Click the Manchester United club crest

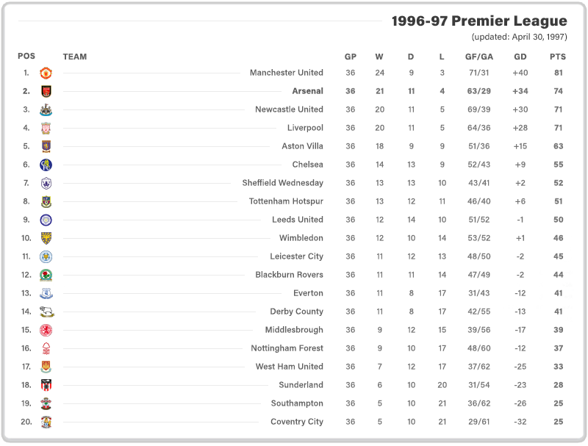46,73
